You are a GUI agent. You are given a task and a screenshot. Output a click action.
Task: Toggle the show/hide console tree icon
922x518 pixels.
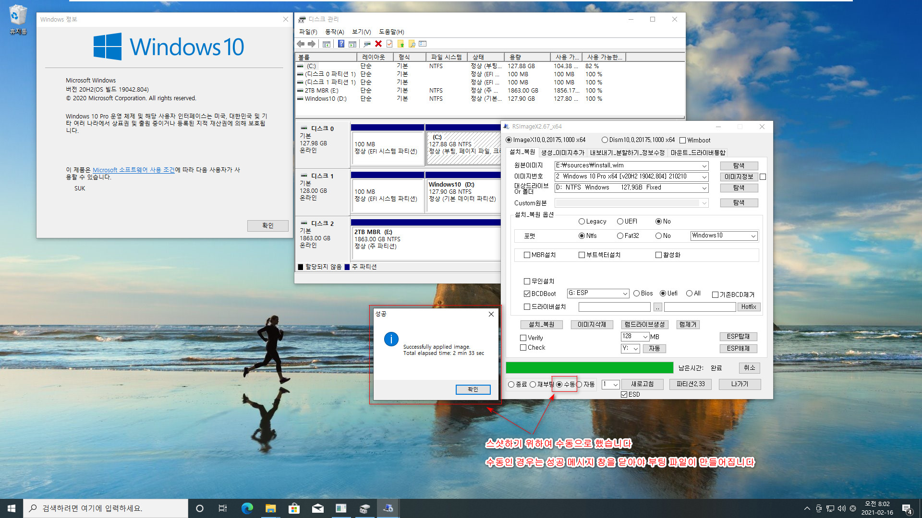pos(327,44)
